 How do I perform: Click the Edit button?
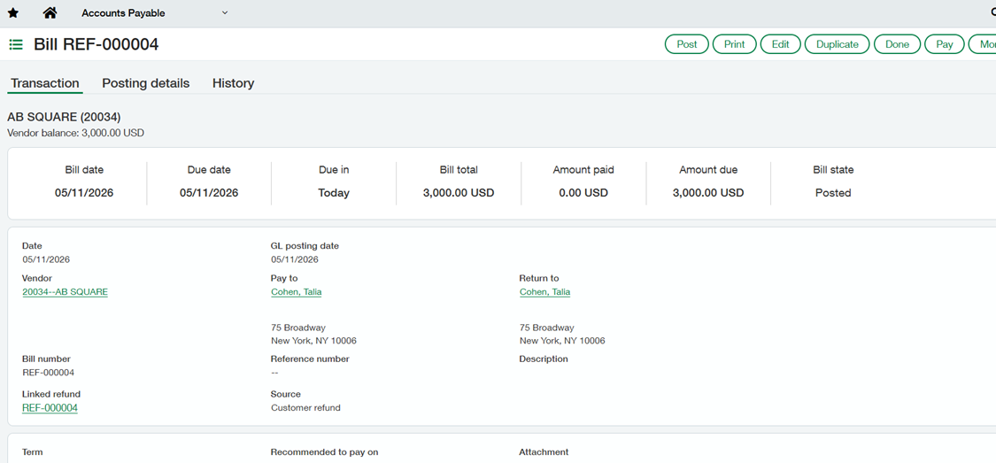coord(780,44)
